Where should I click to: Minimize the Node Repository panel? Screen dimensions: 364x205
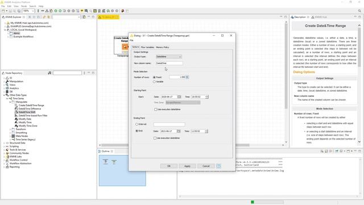click(89, 73)
